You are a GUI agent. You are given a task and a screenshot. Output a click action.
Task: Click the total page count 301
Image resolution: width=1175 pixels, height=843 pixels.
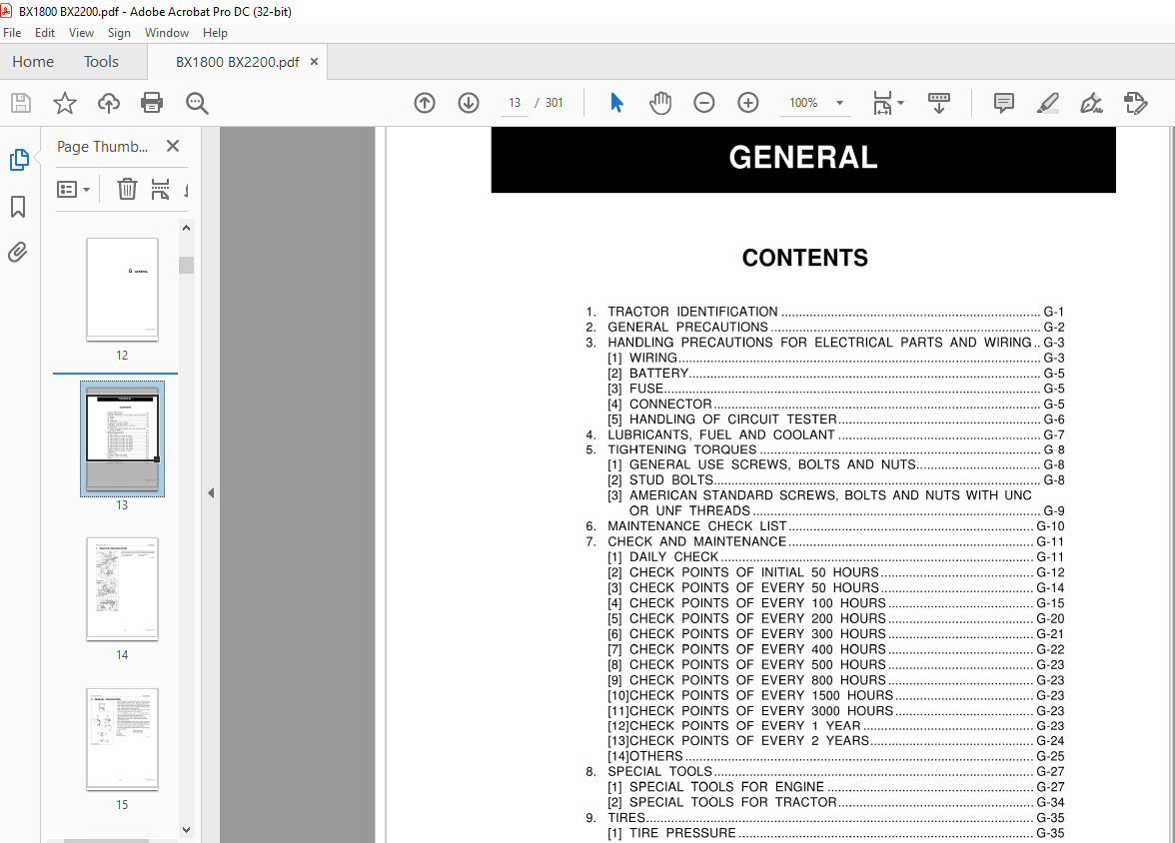coord(554,103)
